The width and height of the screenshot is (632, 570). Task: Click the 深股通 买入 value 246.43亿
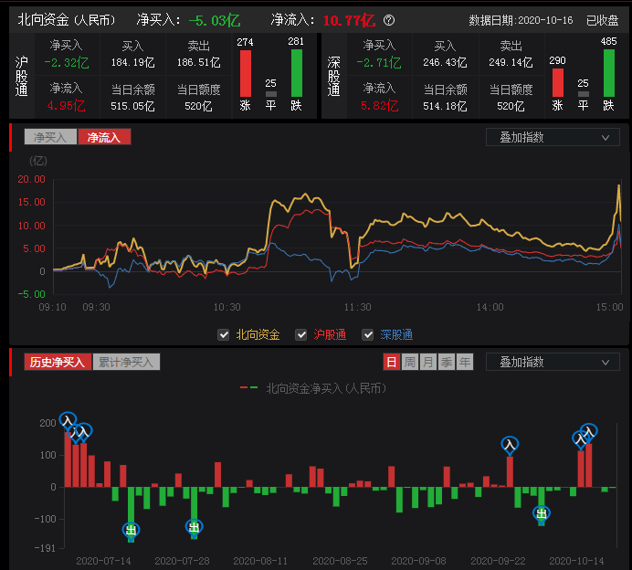tap(445, 62)
